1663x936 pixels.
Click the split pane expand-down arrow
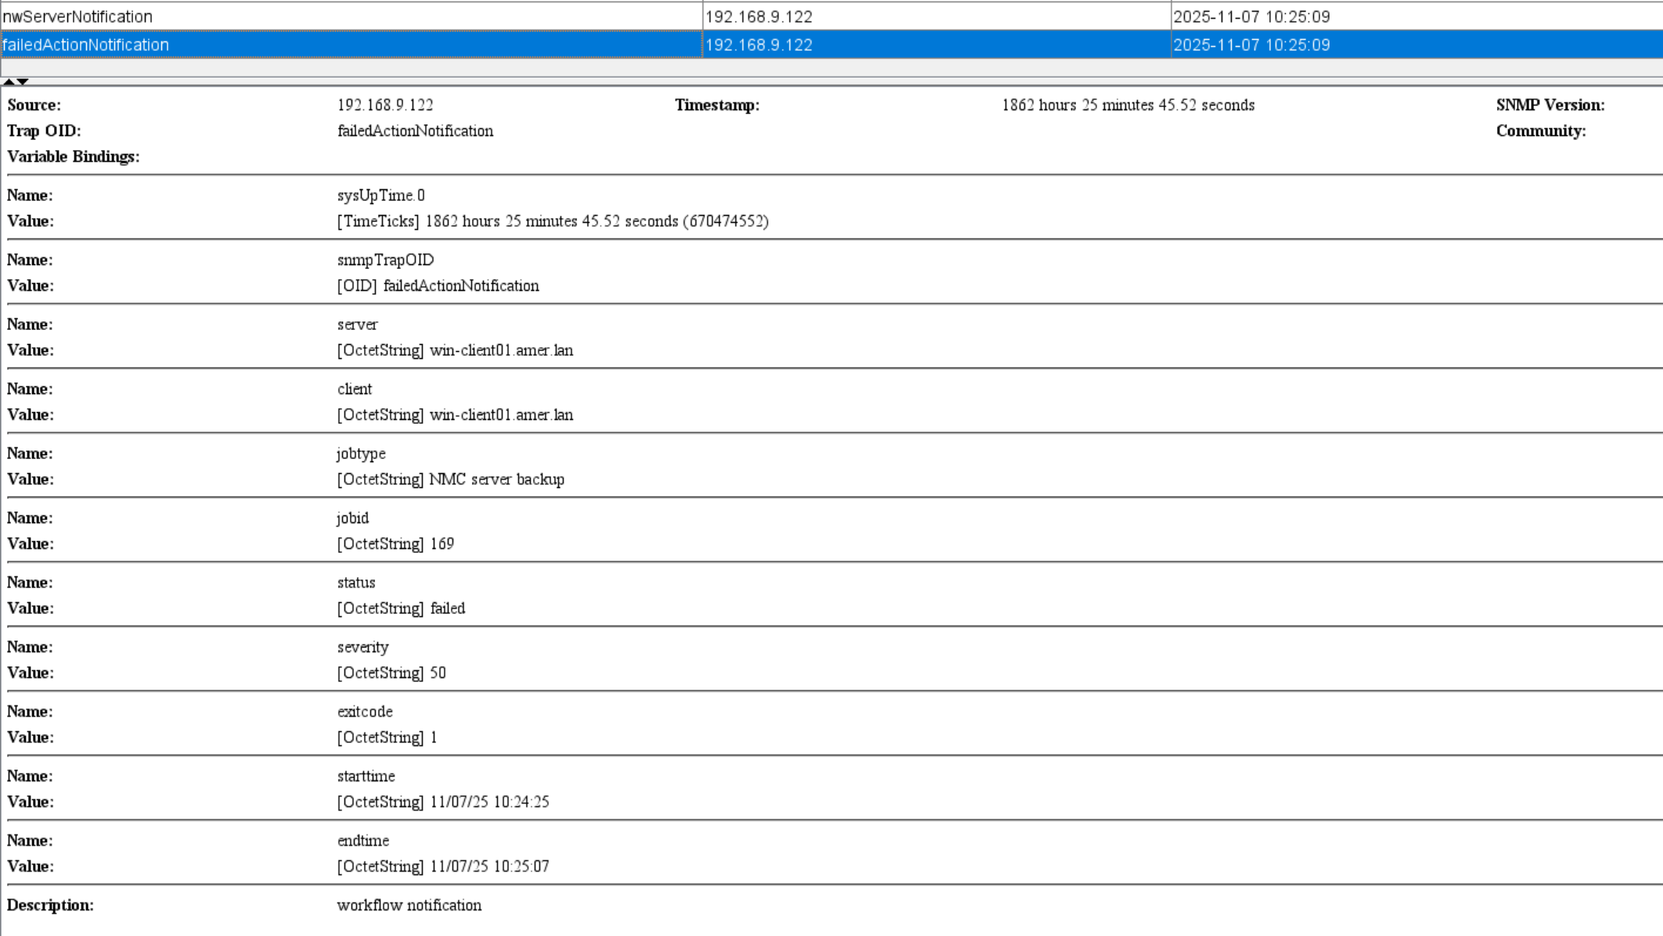click(23, 81)
